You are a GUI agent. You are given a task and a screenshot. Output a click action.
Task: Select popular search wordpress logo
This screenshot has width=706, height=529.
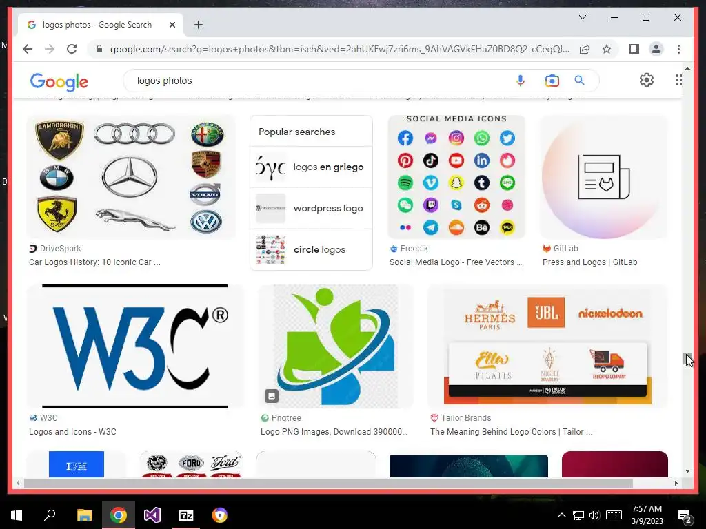[x=311, y=208]
